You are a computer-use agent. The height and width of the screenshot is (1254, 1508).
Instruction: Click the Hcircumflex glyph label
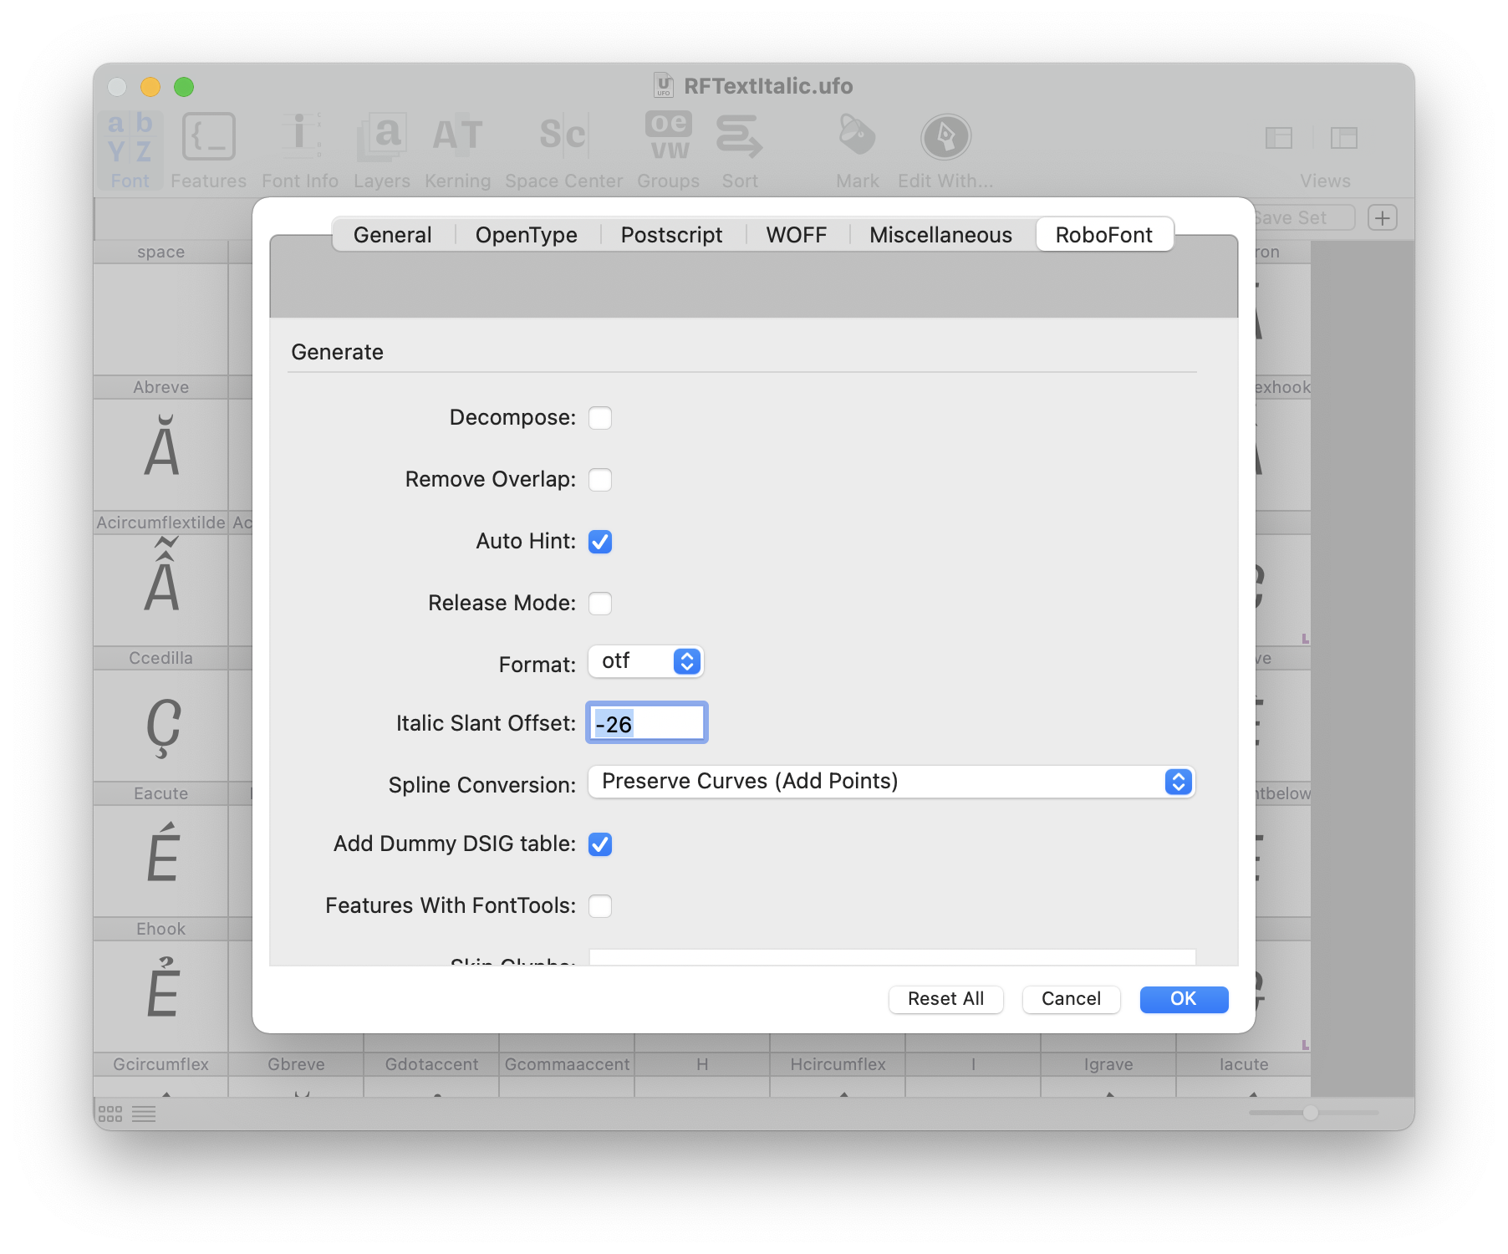pos(838,1064)
